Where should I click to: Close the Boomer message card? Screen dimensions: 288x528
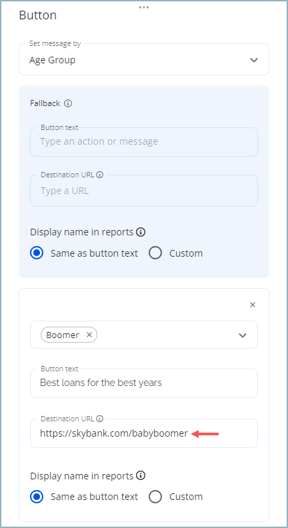point(252,305)
